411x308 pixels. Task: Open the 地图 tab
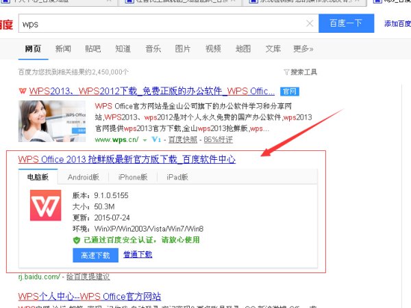click(x=243, y=49)
